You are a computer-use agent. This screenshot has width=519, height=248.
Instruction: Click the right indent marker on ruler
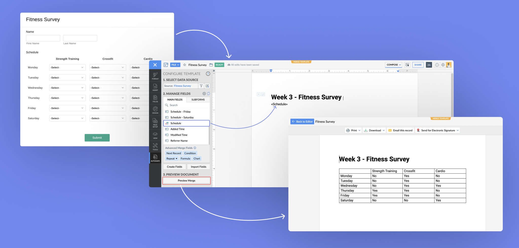click(x=398, y=71)
